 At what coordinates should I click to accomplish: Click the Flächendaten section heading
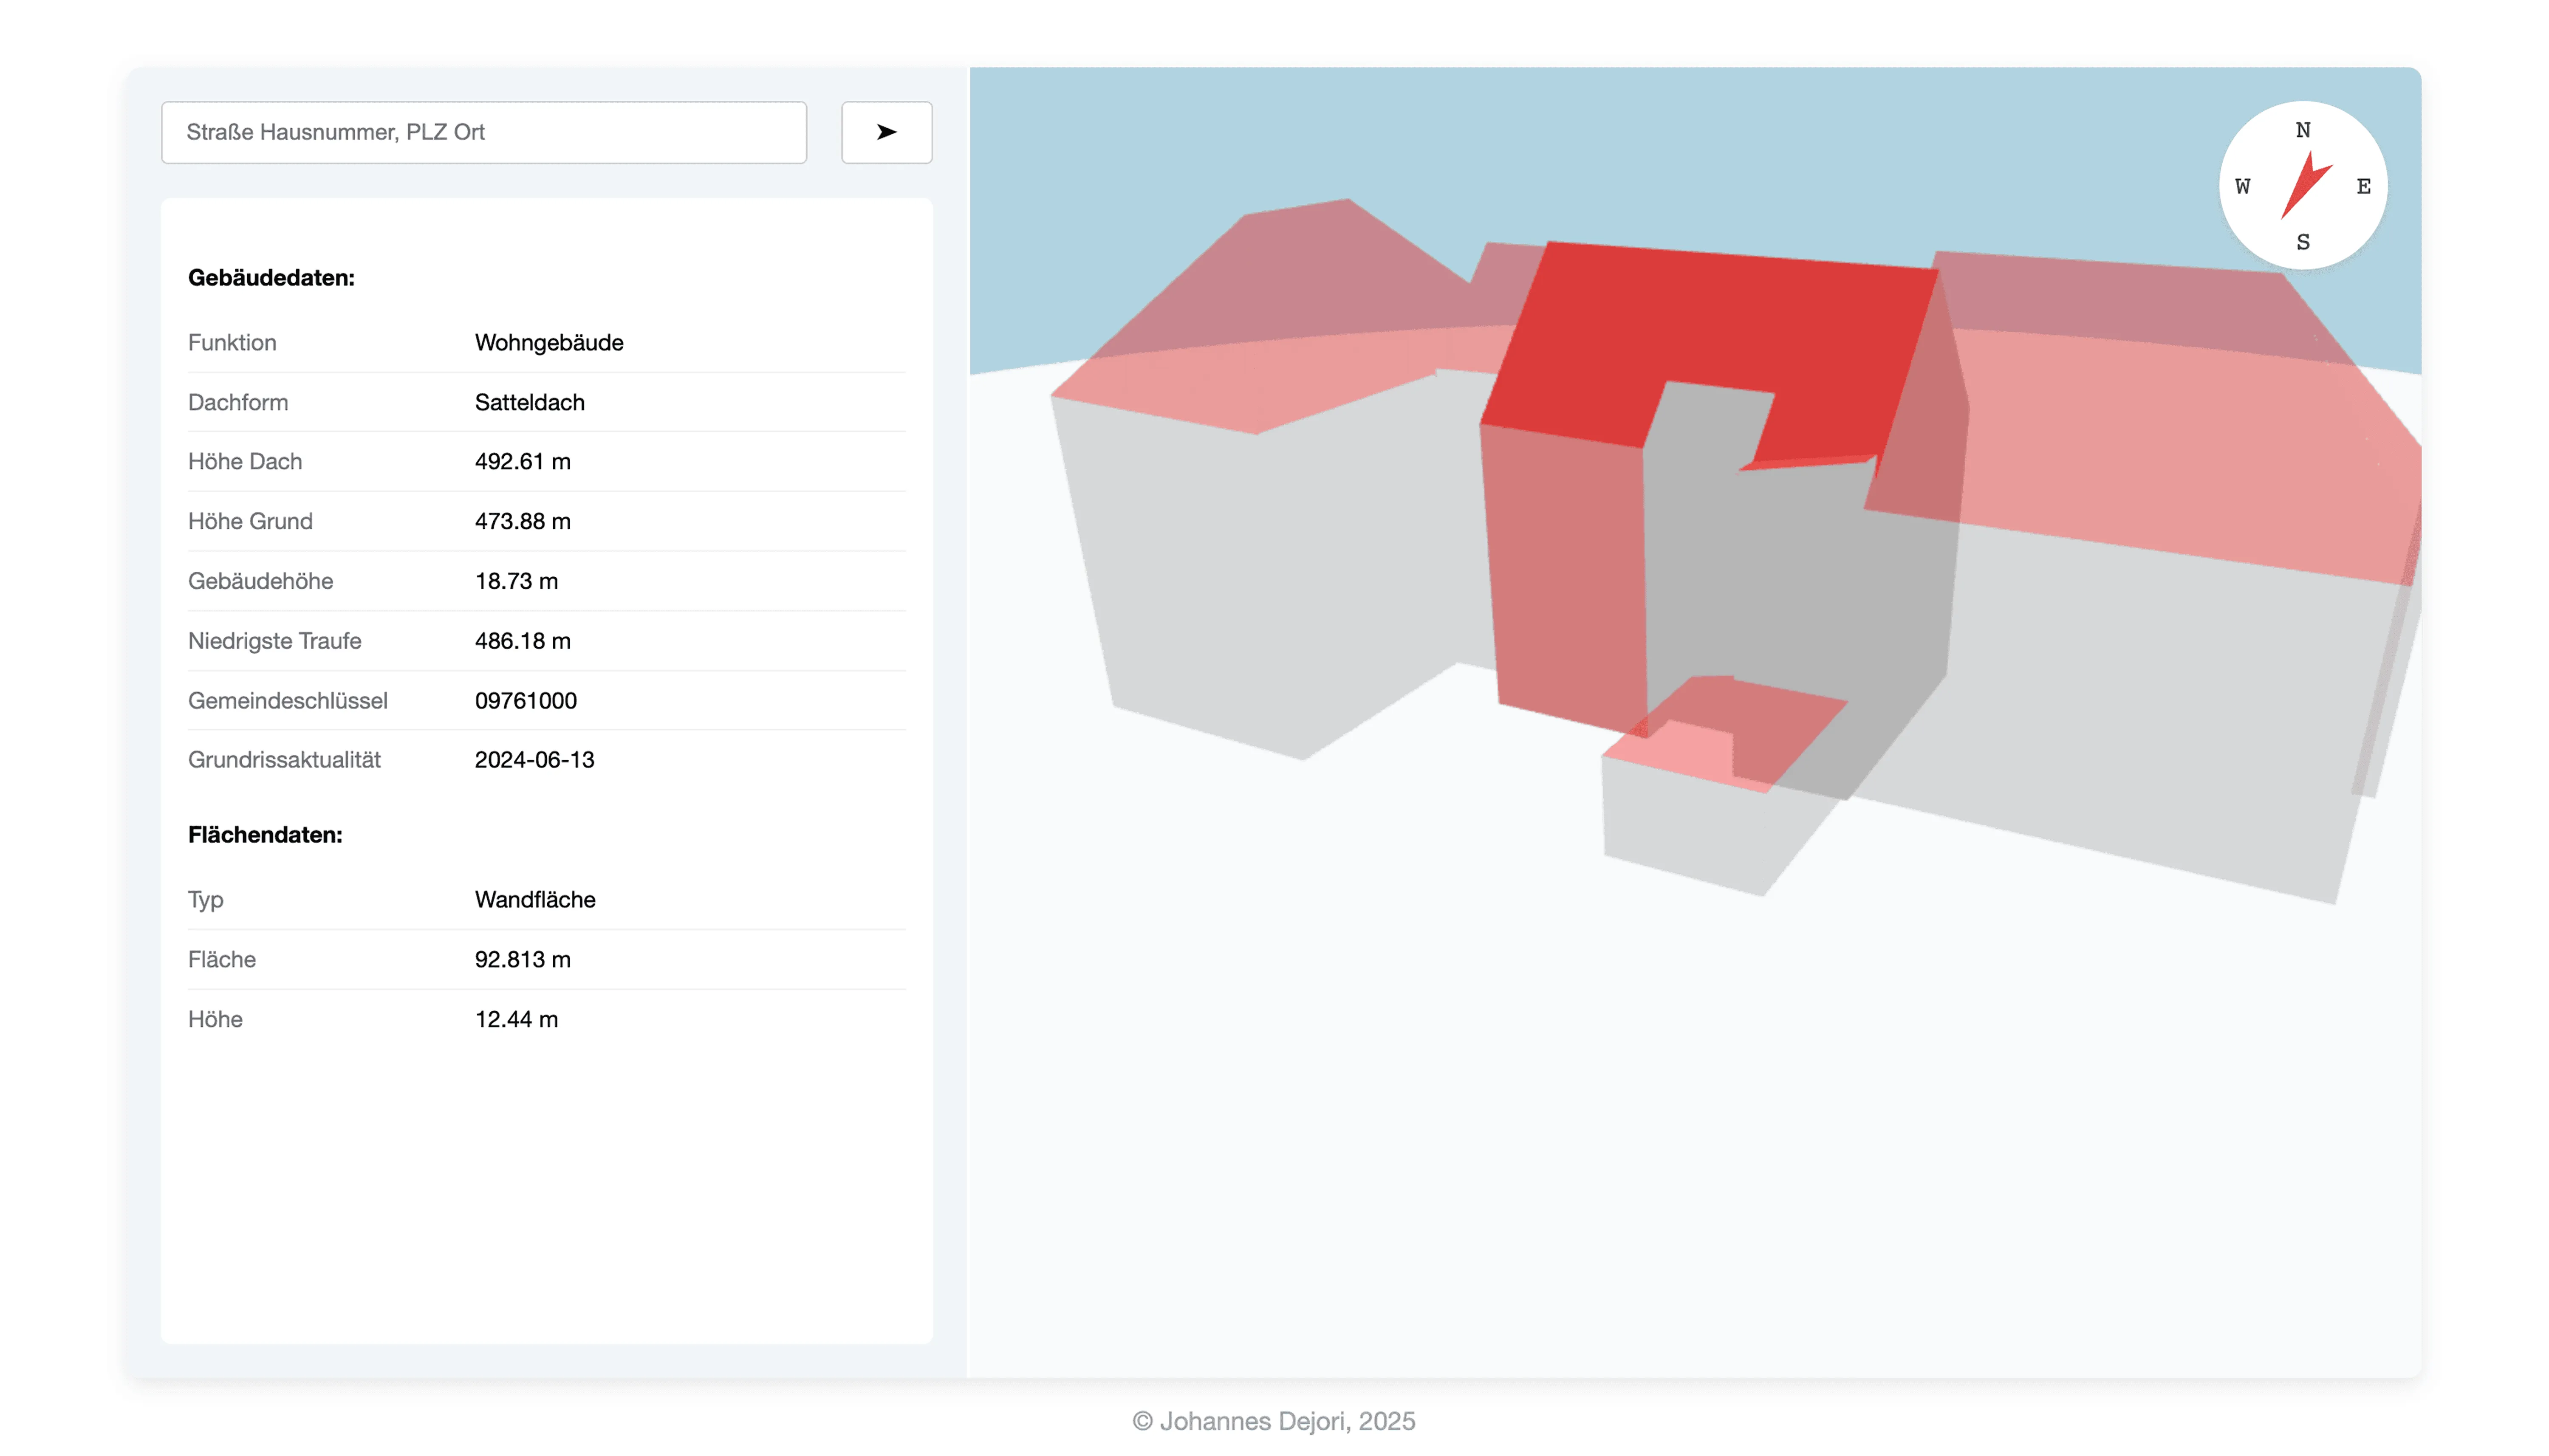265,835
